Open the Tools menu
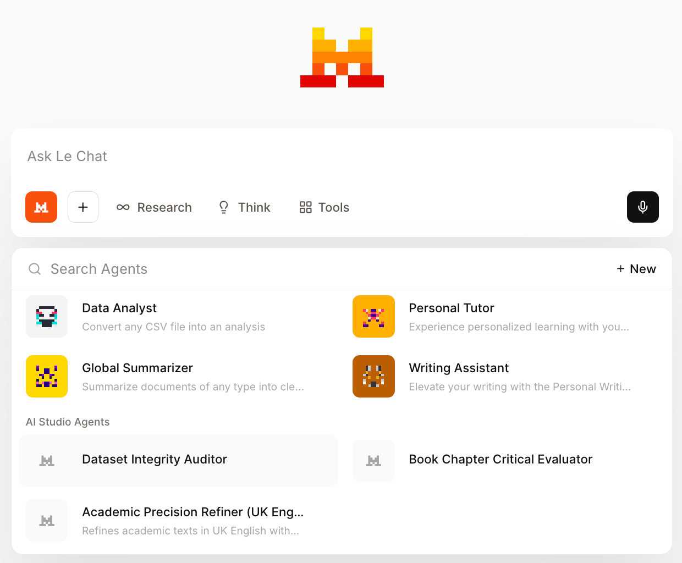Screen dimensions: 682x563 pyautogui.click(x=324, y=207)
